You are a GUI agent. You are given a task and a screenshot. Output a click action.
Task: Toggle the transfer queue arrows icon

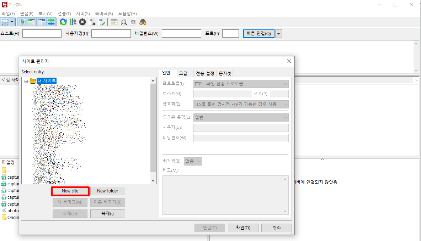pos(51,22)
